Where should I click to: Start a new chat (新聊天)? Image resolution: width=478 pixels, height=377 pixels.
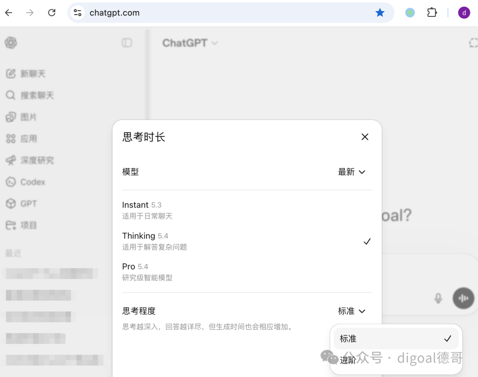click(26, 74)
